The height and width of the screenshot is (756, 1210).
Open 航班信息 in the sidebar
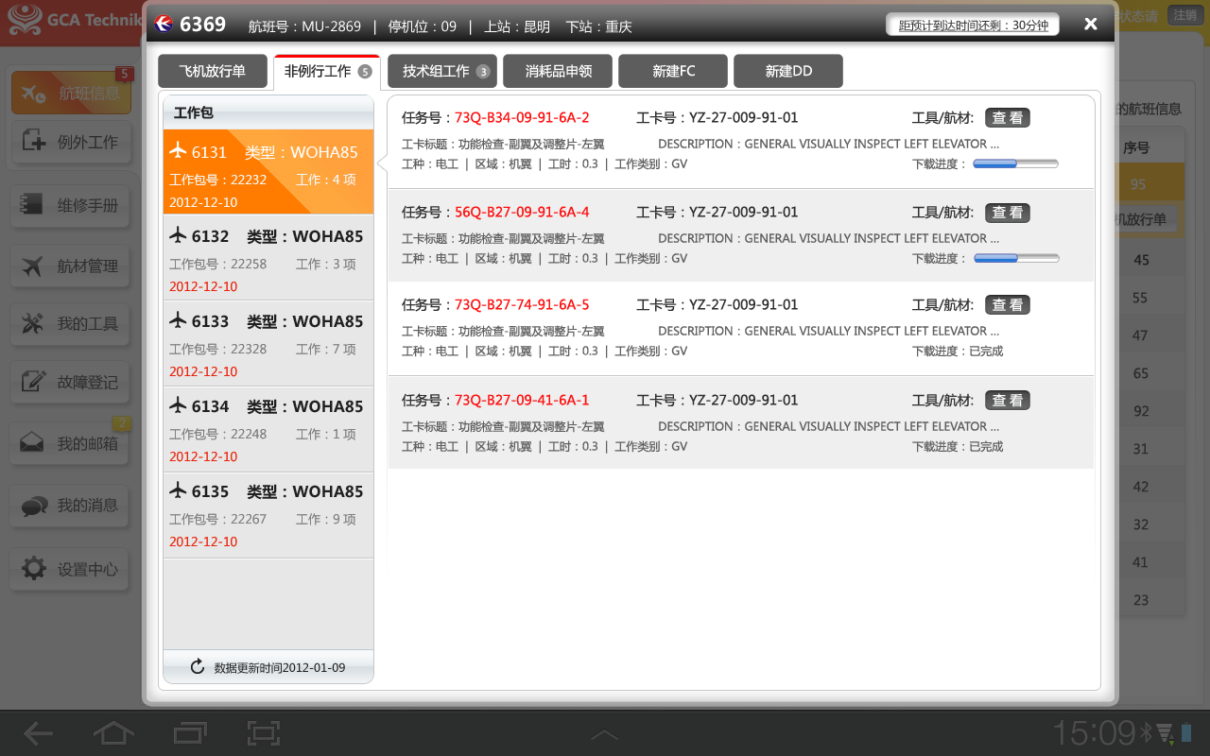(71, 93)
